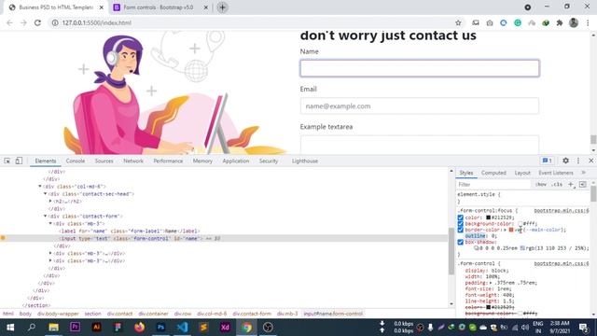The image size is (597, 336).
Task: Open Firefox from the taskbar
Action: pos(139,328)
